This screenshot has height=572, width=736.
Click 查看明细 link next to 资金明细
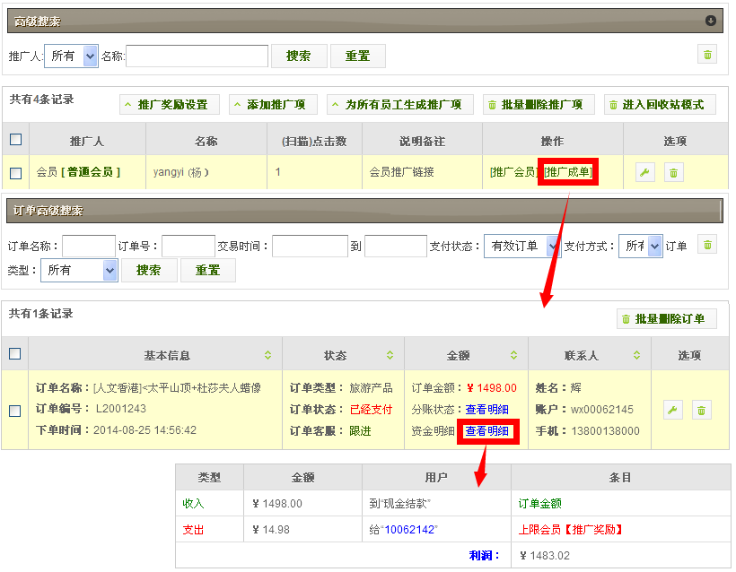(487, 431)
